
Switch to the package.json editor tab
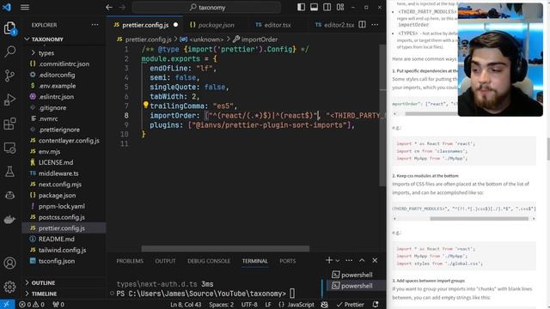pyautogui.click(x=216, y=25)
